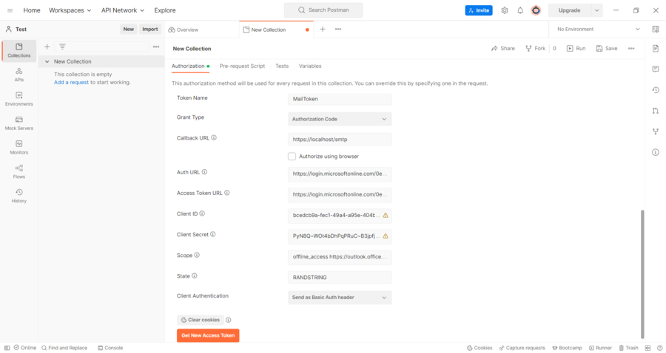Open the APIs sidebar section

[18, 75]
